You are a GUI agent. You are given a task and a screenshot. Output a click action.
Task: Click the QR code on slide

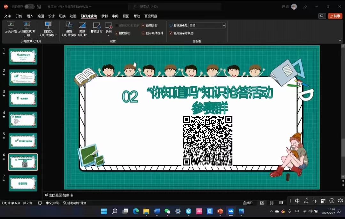(208, 141)
